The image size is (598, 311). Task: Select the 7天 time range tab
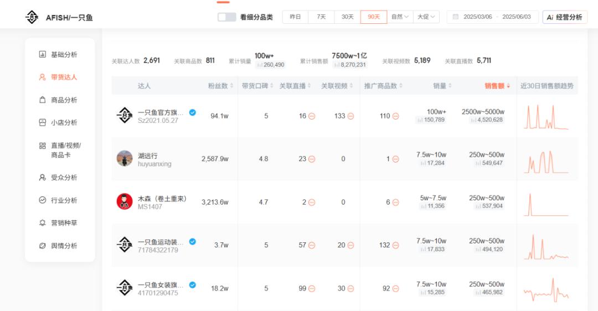pos(321,17)
